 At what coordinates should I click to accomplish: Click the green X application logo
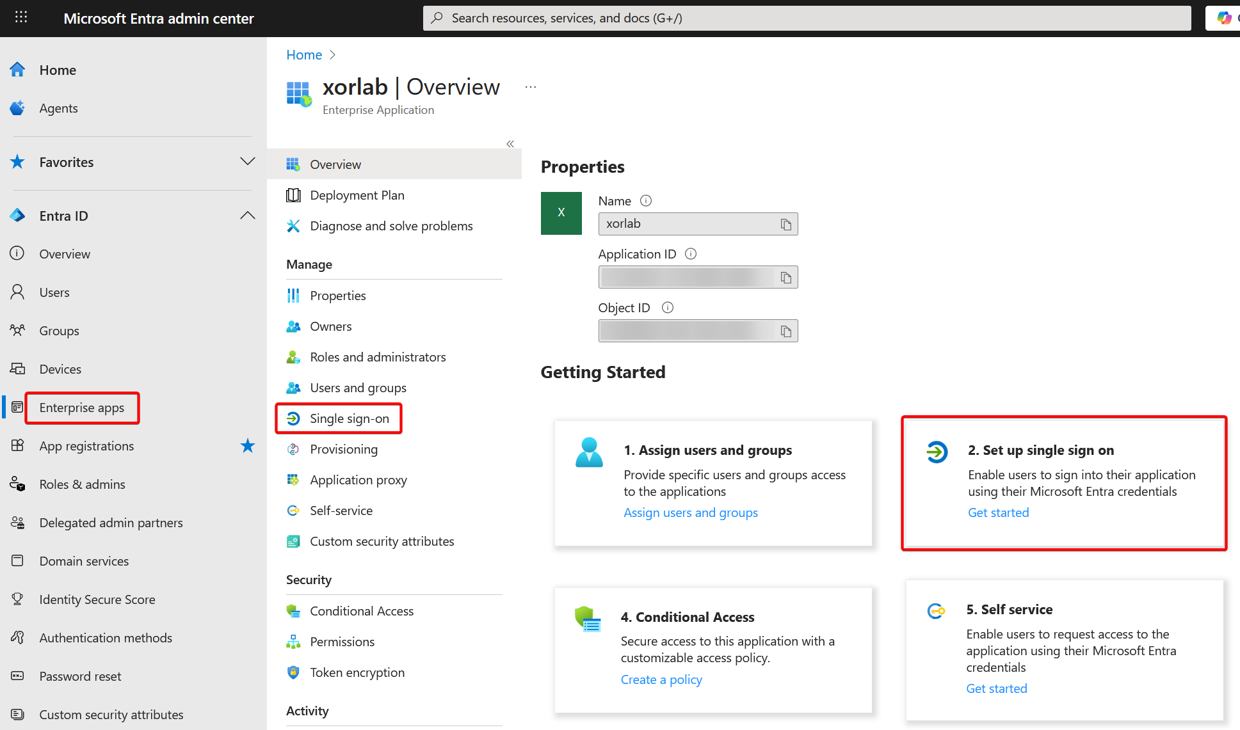click(x=561, y=213)
